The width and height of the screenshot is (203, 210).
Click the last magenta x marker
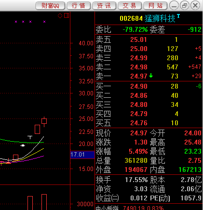(x=44, y=22)
